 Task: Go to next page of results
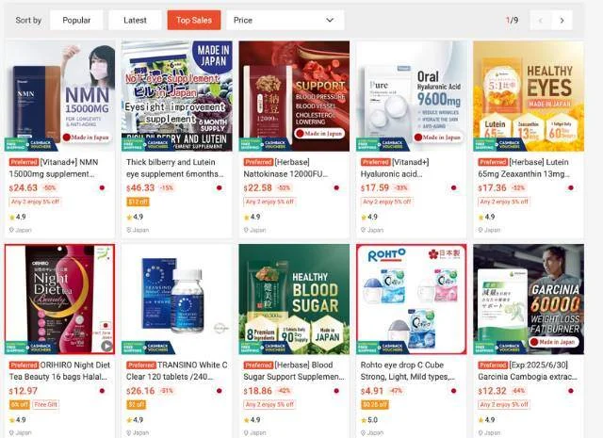point(562,21)
